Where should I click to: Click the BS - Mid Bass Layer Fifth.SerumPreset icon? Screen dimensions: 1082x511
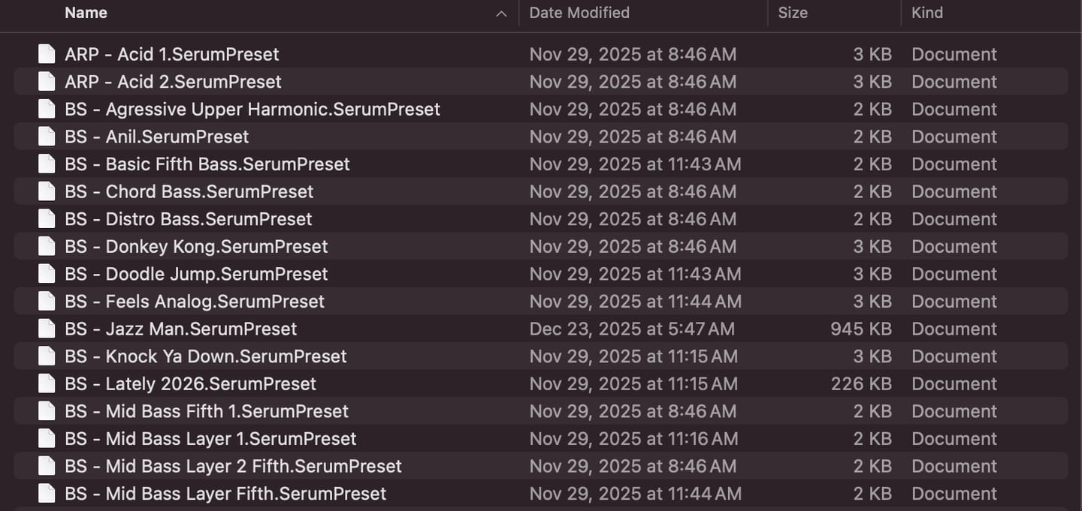point(47,494)
